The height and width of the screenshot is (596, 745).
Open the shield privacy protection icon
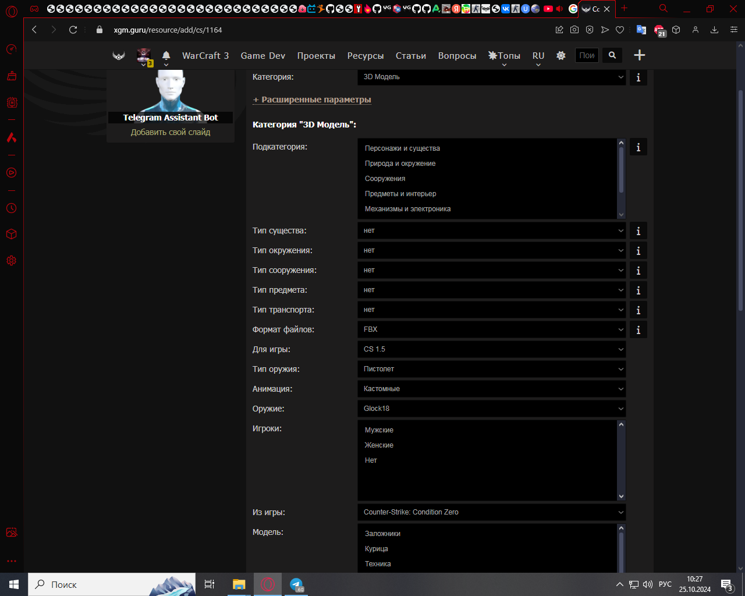coord(590,30)
